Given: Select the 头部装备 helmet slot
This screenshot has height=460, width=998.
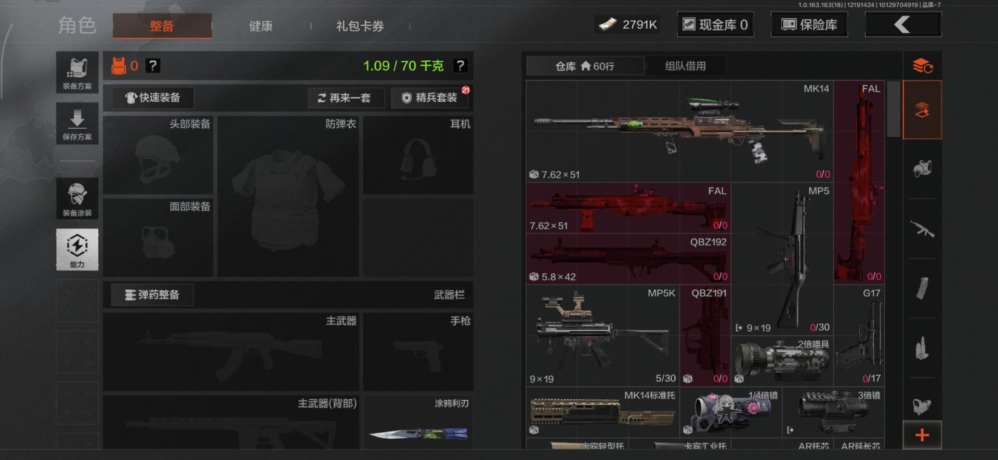Looking at the screenshot, I should (x=158, y=155).
